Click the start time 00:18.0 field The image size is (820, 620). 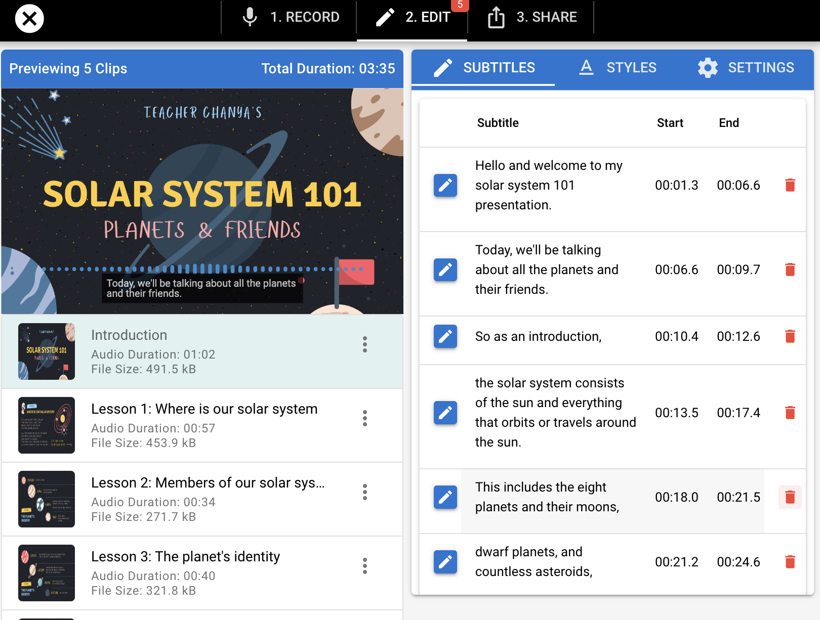tap(676, 497)
